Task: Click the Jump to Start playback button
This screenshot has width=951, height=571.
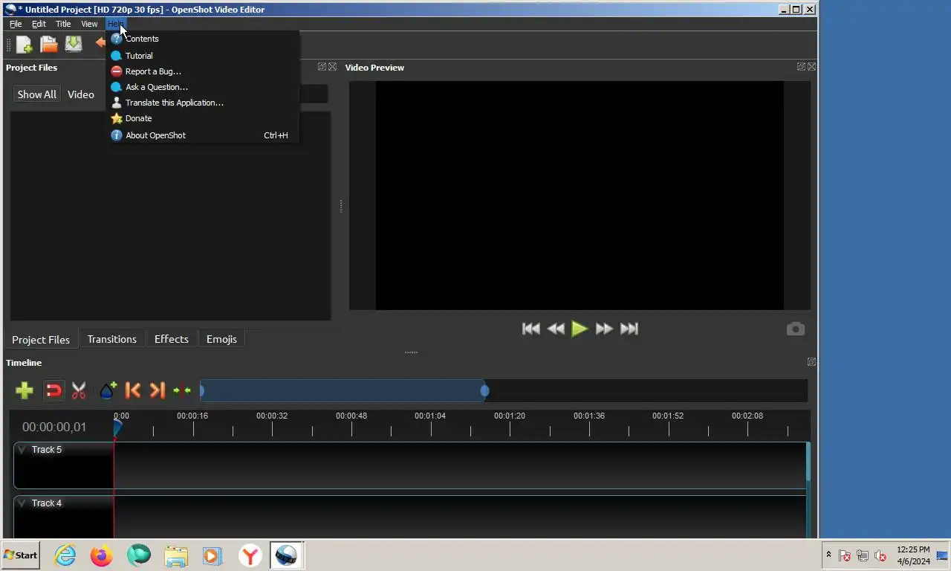Action: click(531, 329)
